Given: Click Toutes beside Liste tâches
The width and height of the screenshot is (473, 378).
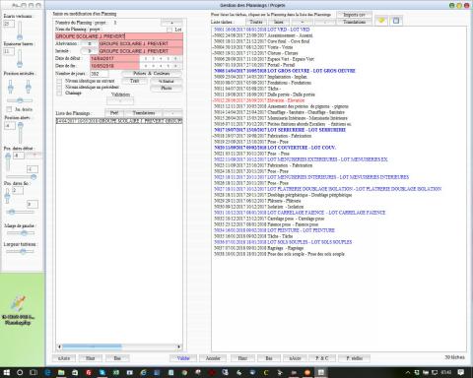Looking at the screenshot, I should click(x=256, y=22).
